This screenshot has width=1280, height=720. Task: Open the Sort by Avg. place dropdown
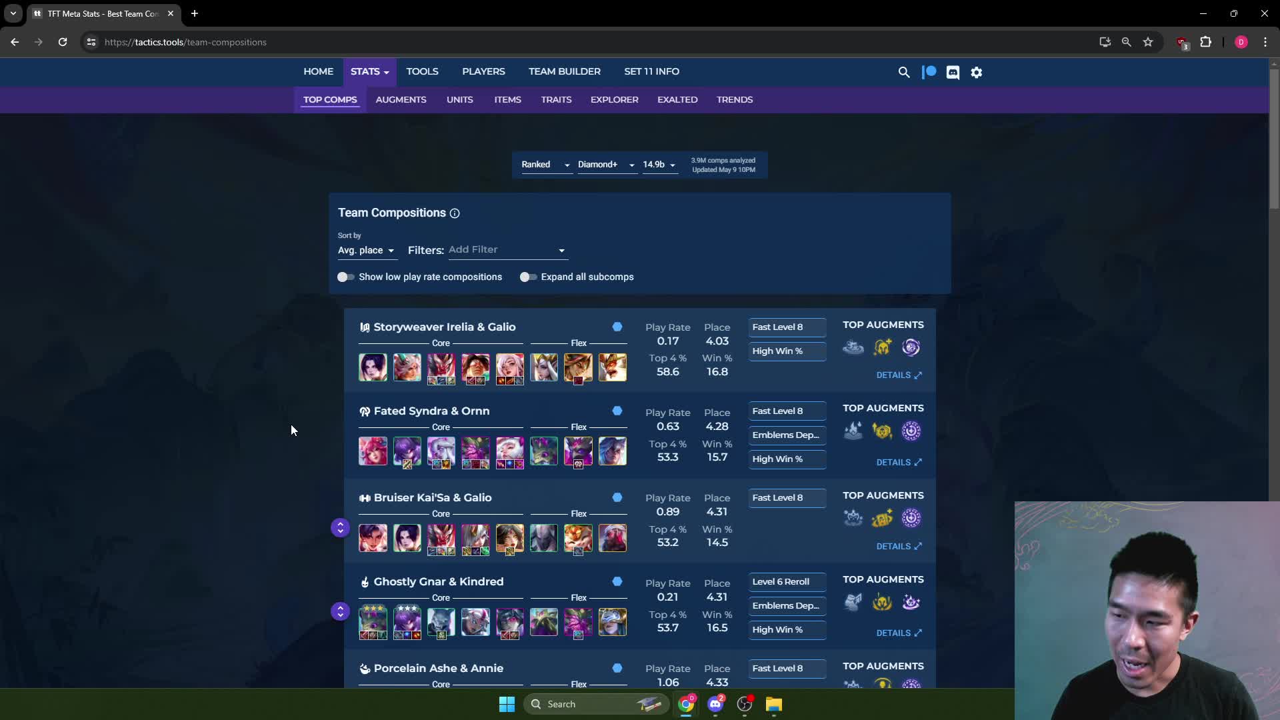point(366,251)
